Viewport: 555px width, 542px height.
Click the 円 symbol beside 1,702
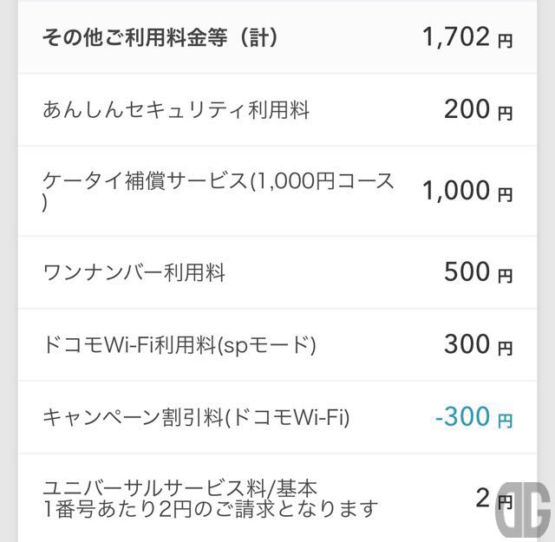point(505,41)
